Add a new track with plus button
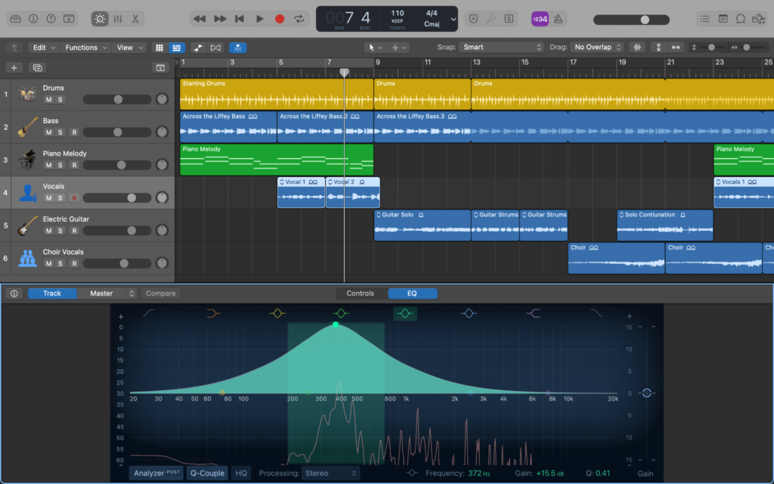 tap(14, 67)
